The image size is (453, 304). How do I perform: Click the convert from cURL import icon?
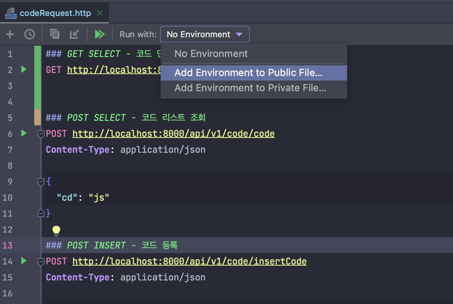(75, 34)
